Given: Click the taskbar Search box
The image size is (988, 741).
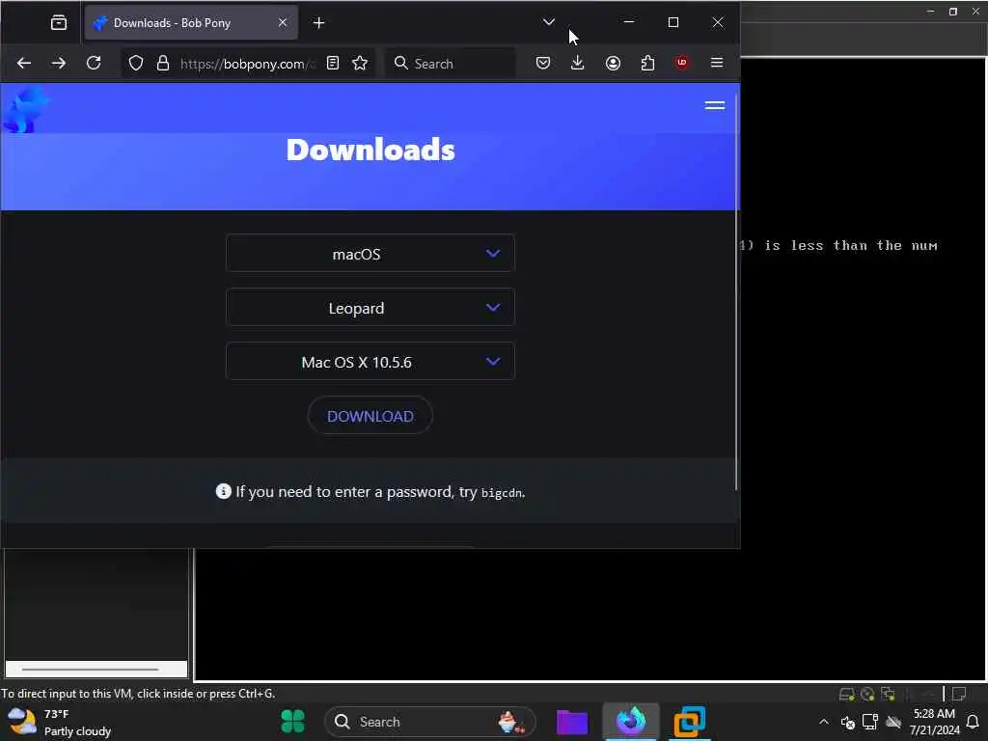Looking at the screenshot, I should 429,722.
